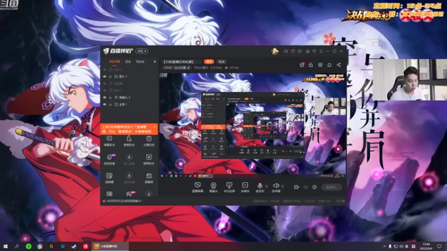Screen dimensions: 447x251
Task: Open the notification bell above preview
Action: tap(329, 65)
